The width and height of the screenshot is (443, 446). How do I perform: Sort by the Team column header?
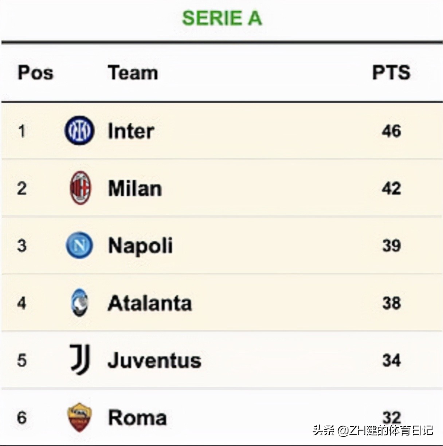(133, 73)
